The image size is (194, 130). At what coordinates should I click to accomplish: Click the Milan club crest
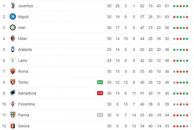tap(13, 38)
